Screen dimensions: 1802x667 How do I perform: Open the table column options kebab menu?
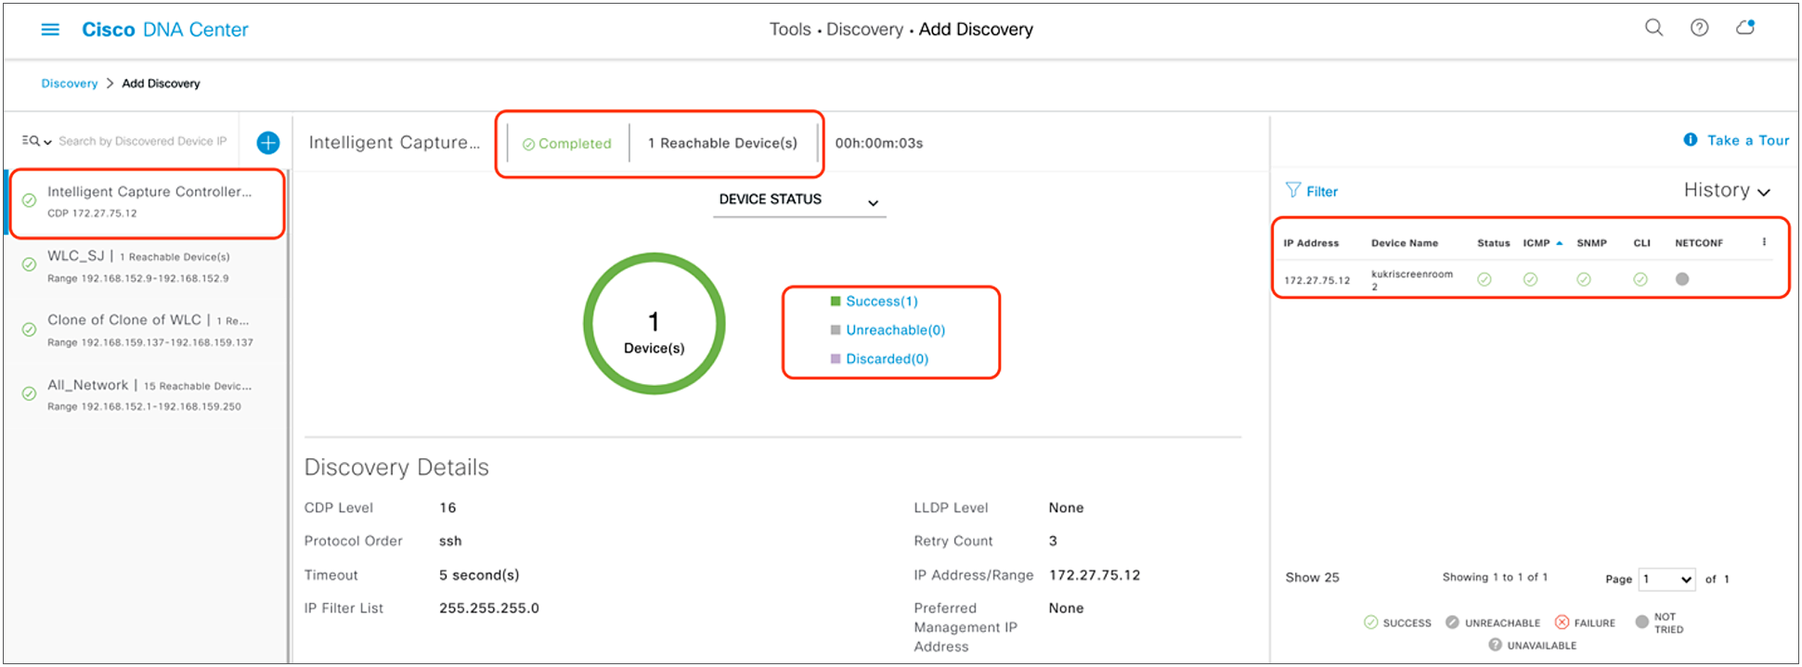[x=1764, y=242]
